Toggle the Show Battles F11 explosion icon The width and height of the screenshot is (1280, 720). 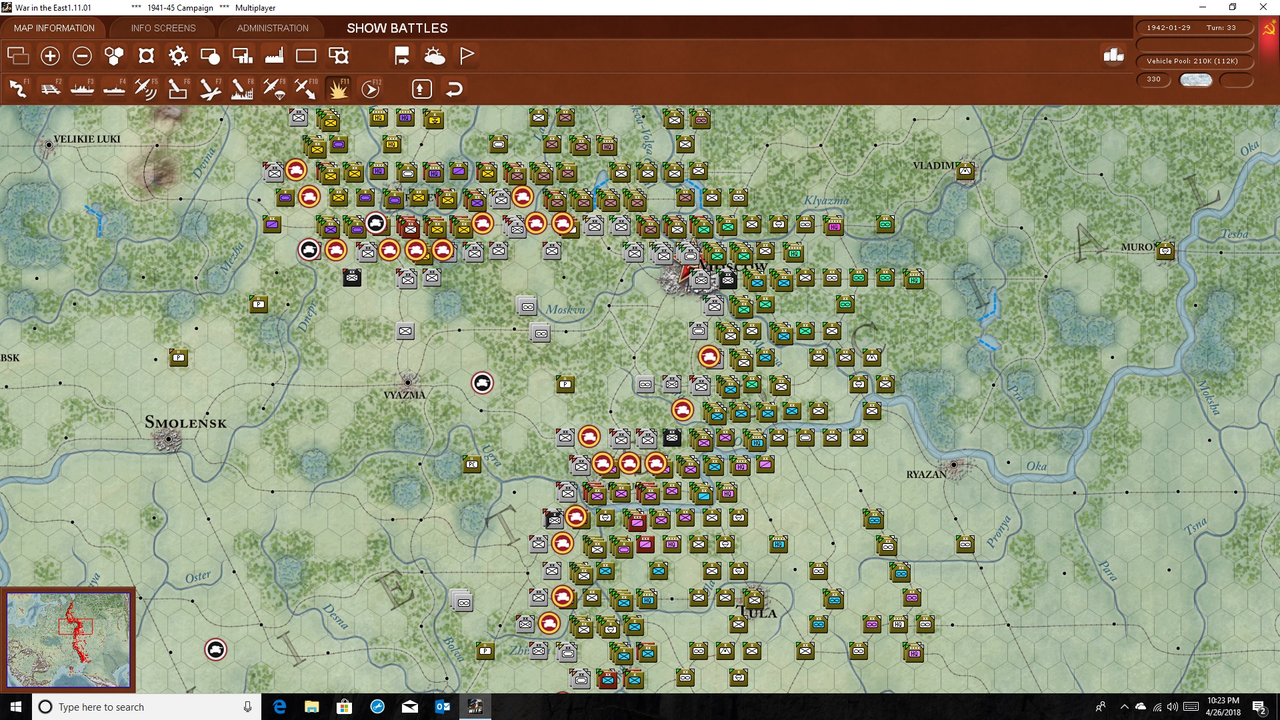coord(338,89)
